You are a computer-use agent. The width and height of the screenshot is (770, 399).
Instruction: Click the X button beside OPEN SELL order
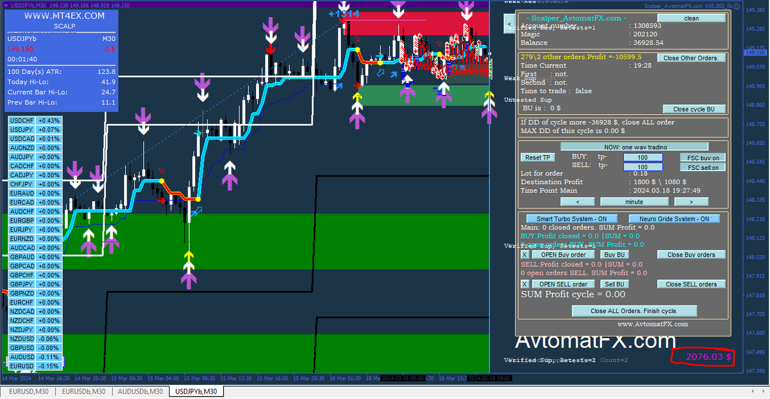pos(525,284)
